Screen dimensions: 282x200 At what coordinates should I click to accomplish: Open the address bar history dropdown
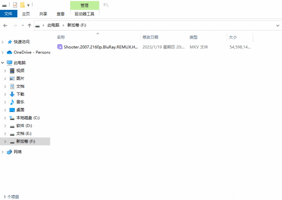[278, 25]
